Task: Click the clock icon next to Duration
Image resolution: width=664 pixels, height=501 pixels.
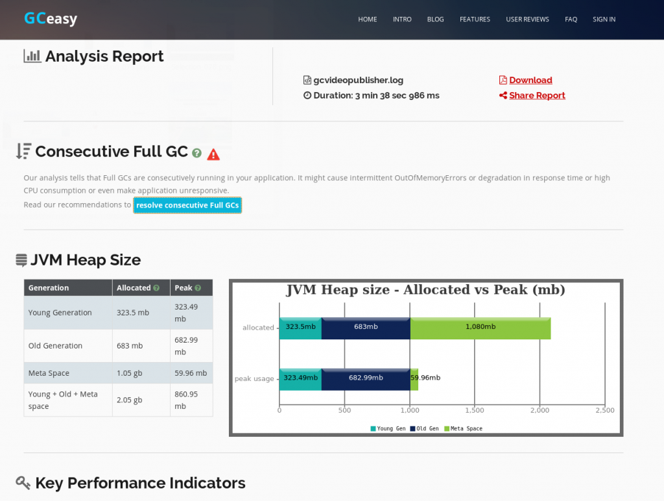Action: tap(306, 95)
